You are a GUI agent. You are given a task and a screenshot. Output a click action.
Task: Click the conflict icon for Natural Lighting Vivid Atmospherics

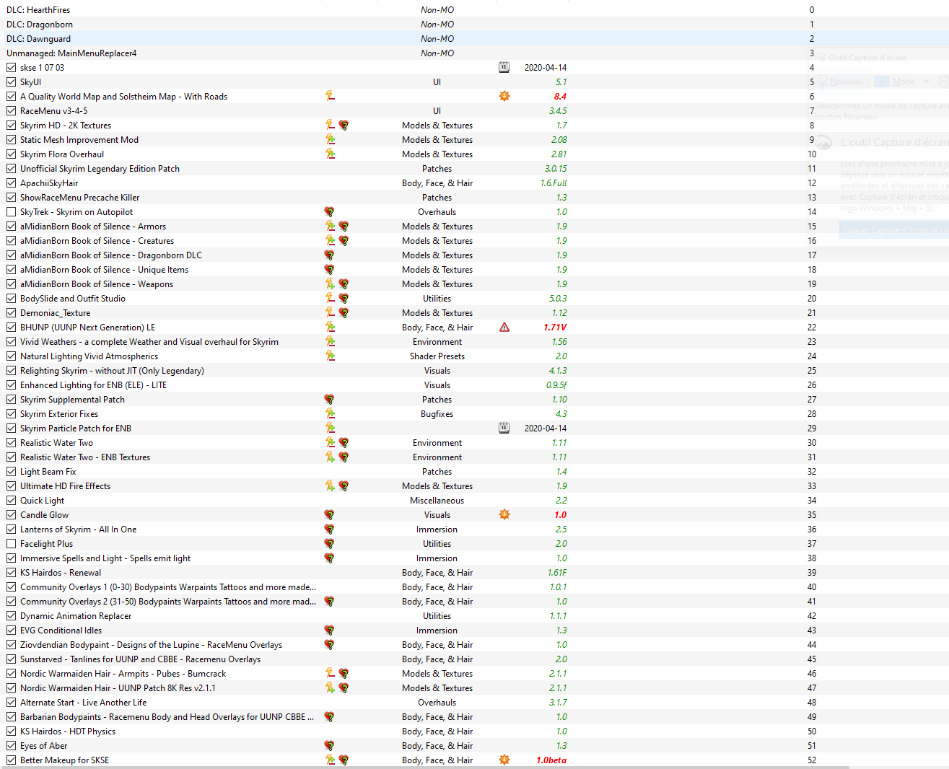click(x=330, y=356)
